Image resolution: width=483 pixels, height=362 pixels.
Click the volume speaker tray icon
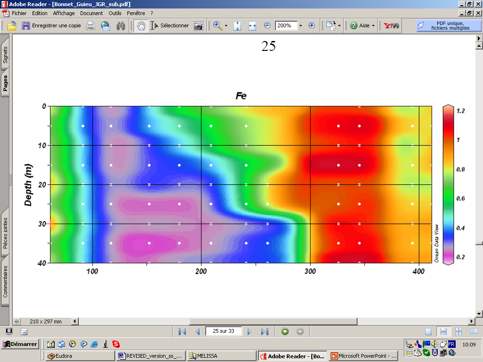(434, 344)
